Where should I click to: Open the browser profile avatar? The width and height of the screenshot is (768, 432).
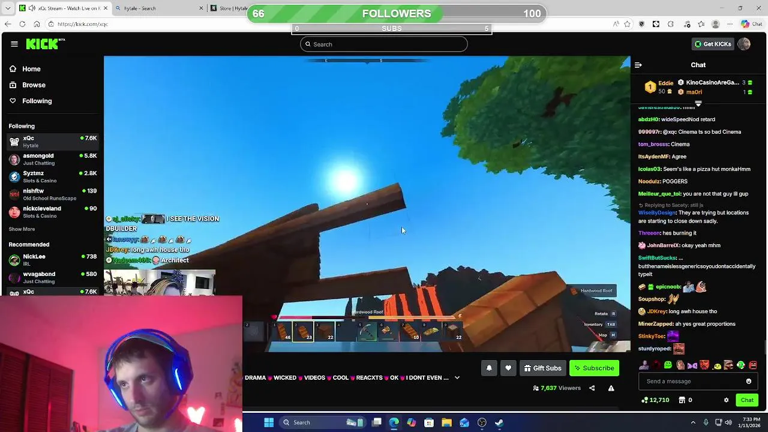tap(715, 24)
